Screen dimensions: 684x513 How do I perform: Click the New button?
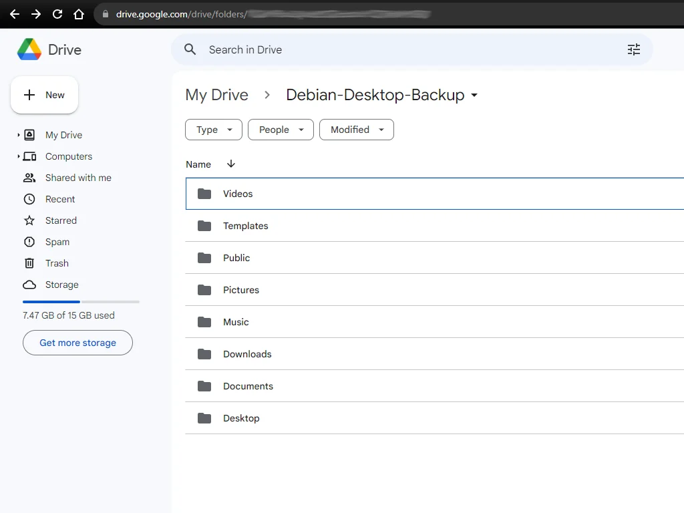tap(45, 95)
